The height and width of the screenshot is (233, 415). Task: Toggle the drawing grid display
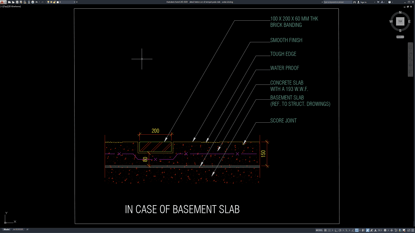click(x=325, y=230)
